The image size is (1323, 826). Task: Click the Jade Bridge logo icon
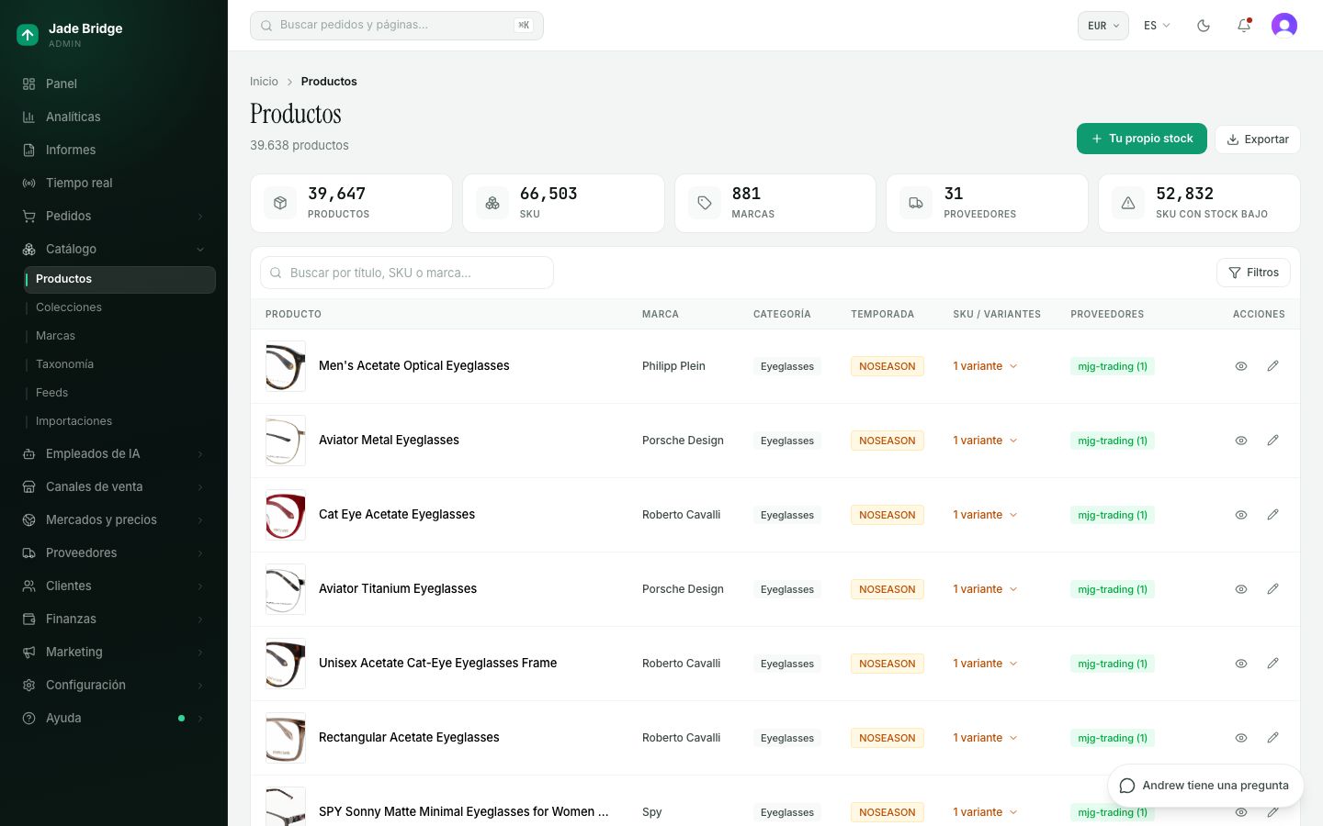(x=28, y=35)
